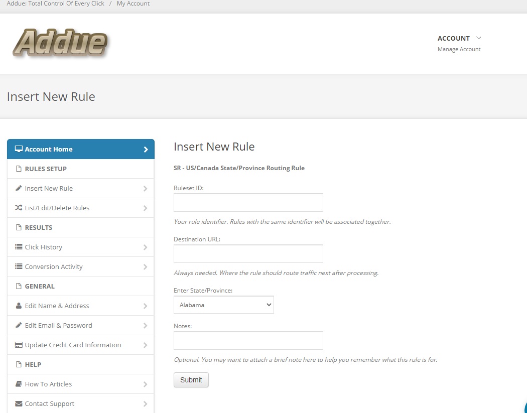Click the chevron on List/Edit/Delete Rules row
Viewport: 527px width, 413px height.
click(145, 208)
